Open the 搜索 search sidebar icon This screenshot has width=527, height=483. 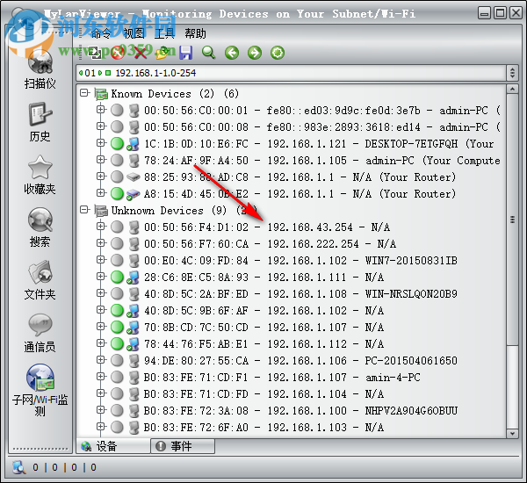[x=40, y=220]
